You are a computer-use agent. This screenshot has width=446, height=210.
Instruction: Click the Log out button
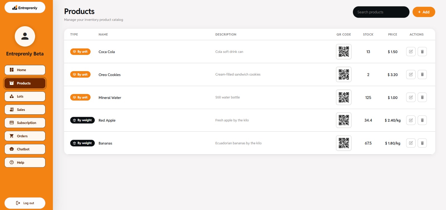[x=25, y=203]
